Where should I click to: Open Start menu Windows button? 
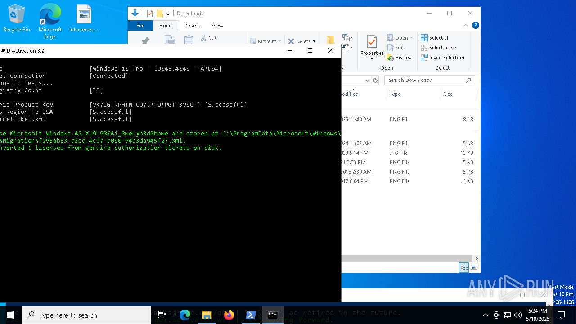pos(11,315)
